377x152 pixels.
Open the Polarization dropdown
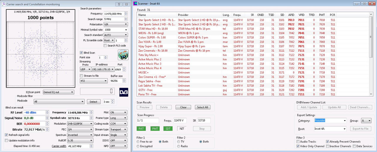[116, 24]
